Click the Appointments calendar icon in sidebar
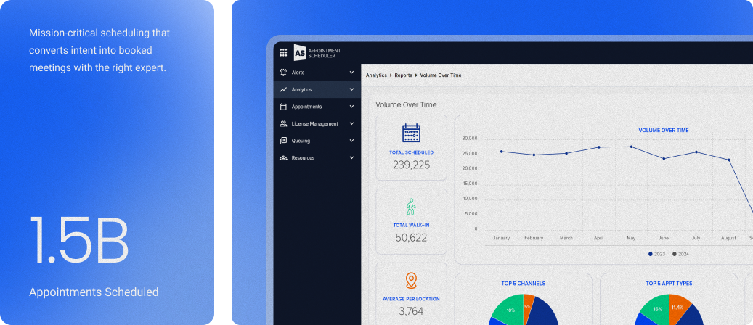Screen dimensions: 753x325 tap(283, 107)
